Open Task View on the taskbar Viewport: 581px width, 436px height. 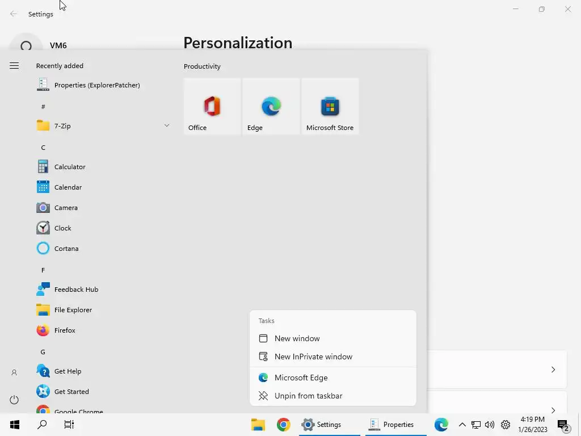point(69,425)
